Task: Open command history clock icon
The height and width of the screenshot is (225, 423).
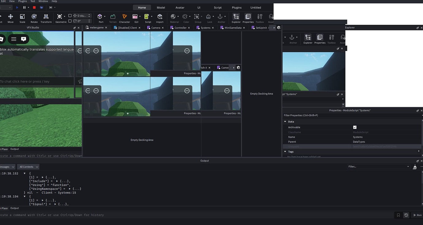Action: point(406,215)
